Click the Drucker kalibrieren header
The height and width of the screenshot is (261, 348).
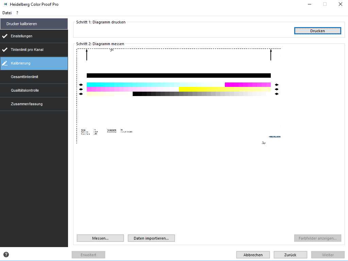pyautogui.click(x=34, y=24)
